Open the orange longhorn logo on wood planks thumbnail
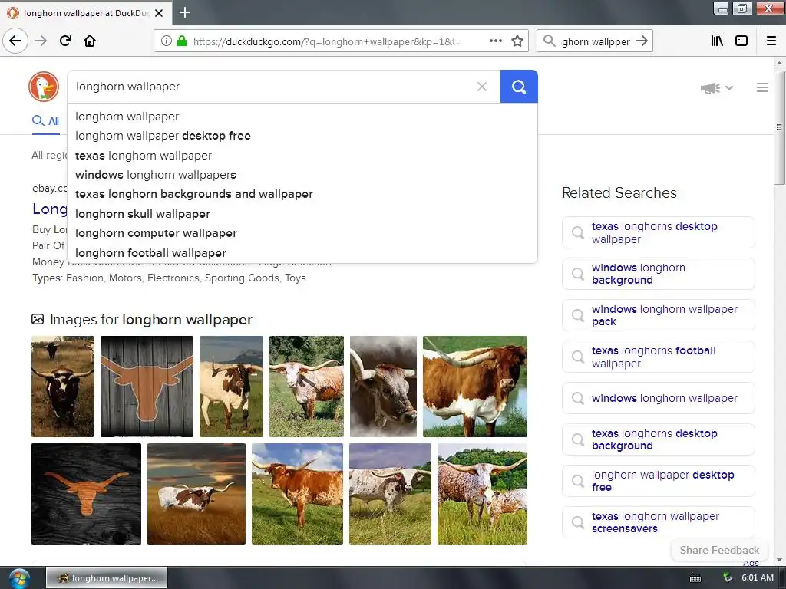This screenshot has height=589, width=786. [x=147, y=387]
